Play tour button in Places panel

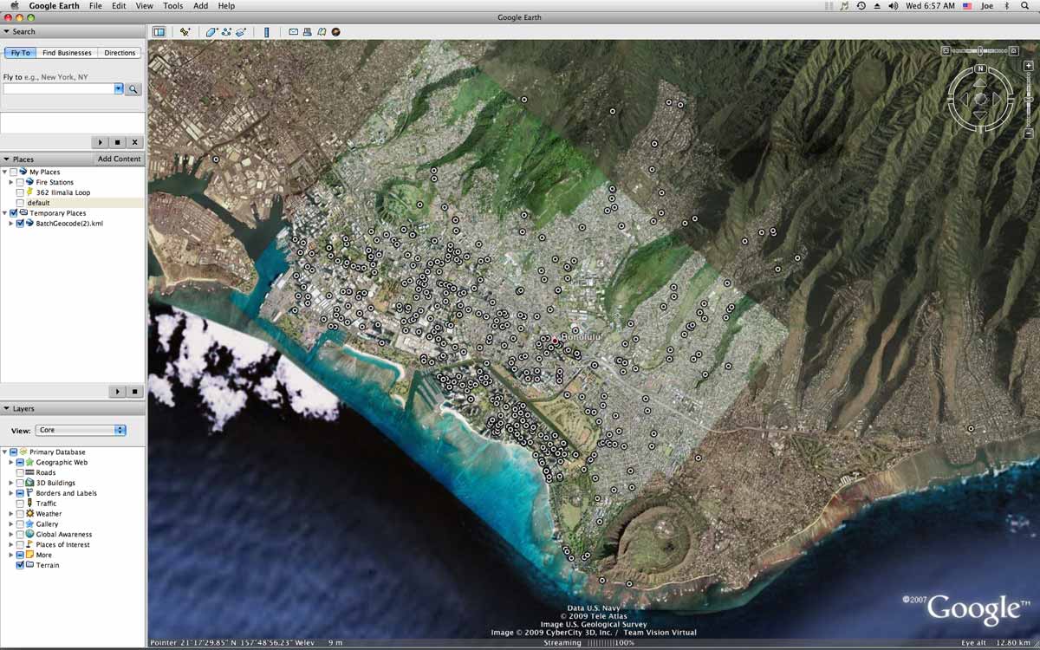tap(118, 392)
